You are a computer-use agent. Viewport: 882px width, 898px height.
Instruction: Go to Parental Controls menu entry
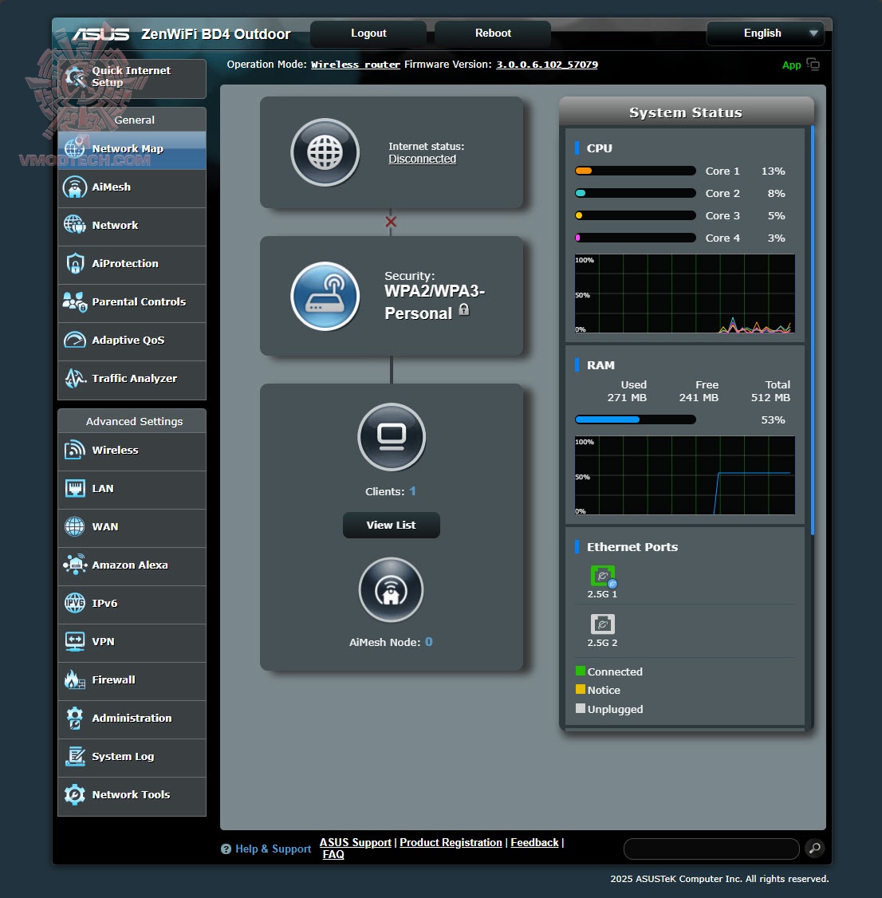pos(132,303)
